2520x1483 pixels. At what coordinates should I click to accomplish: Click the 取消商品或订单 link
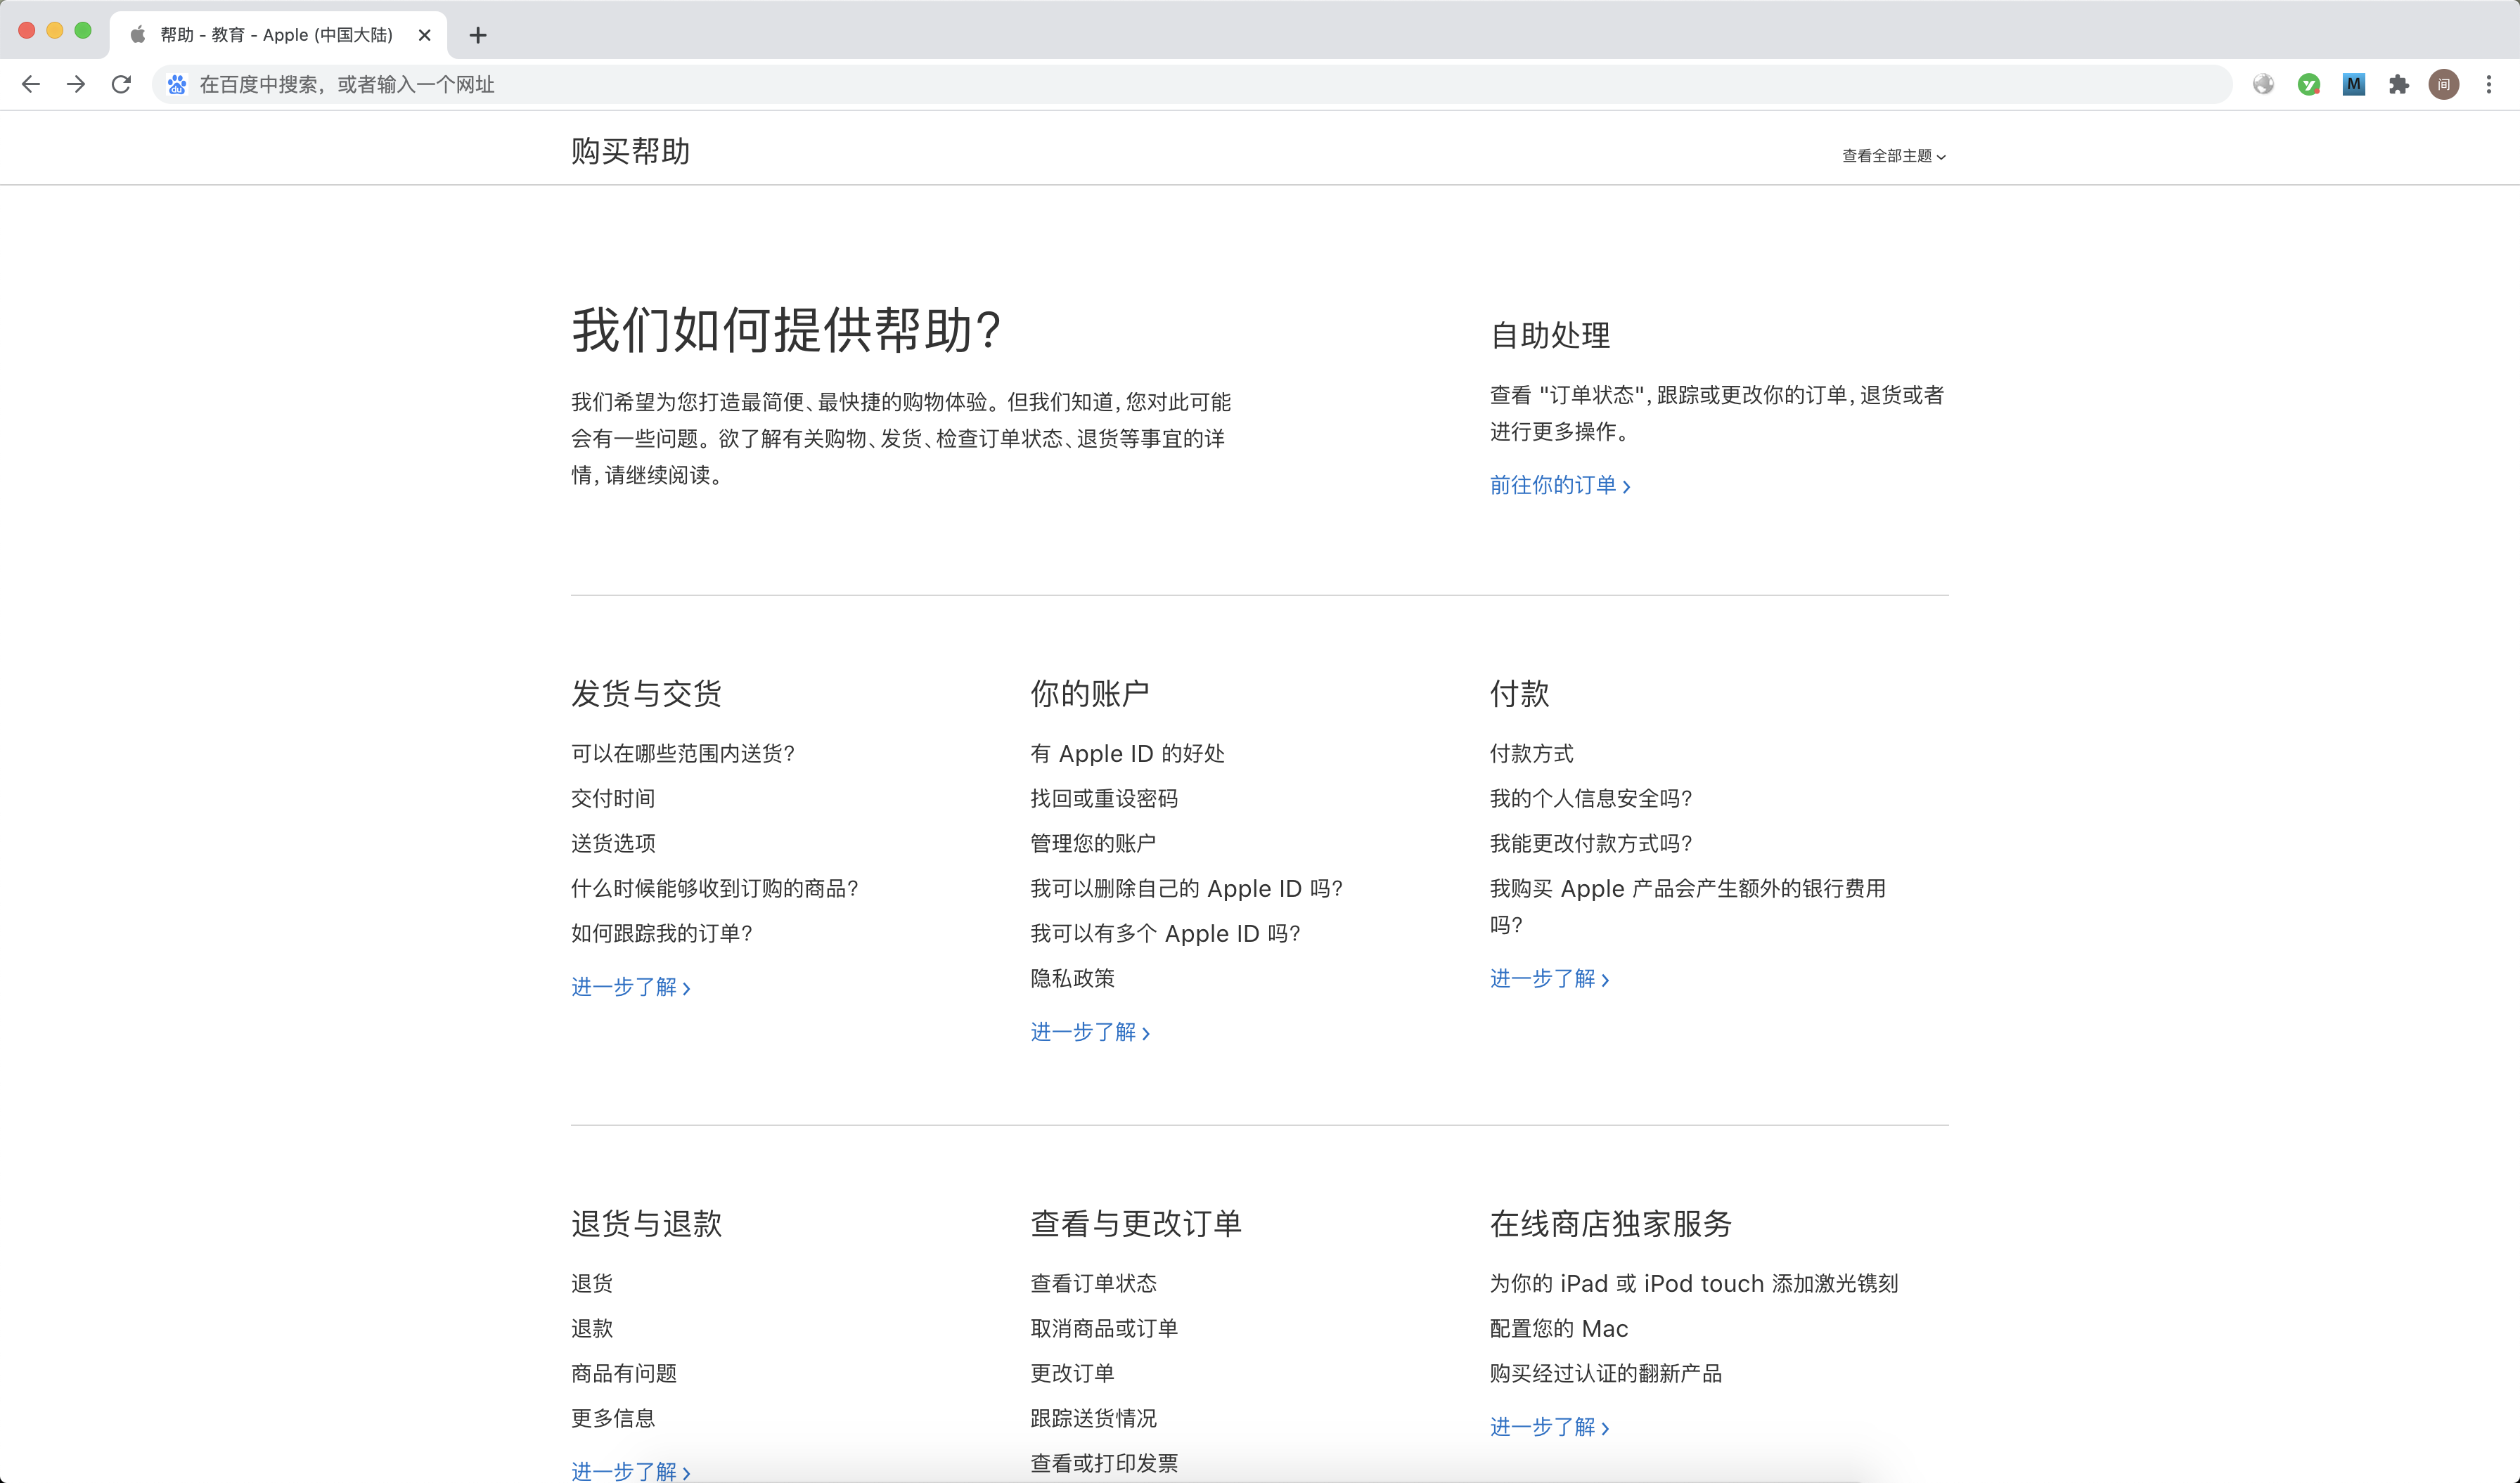1104,1328
